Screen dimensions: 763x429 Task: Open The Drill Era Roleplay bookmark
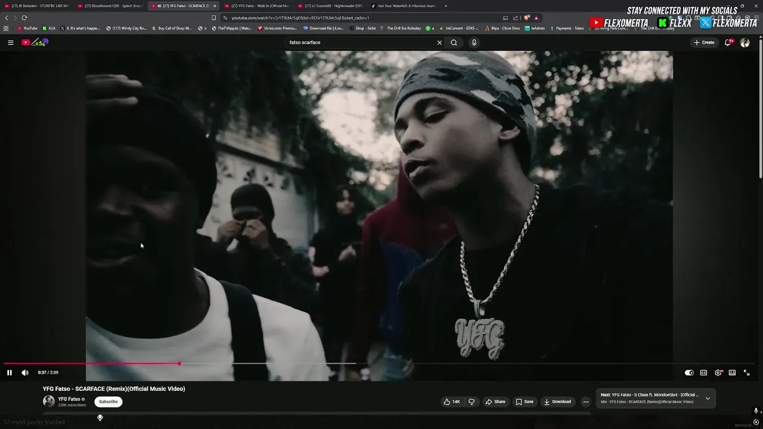401,28
